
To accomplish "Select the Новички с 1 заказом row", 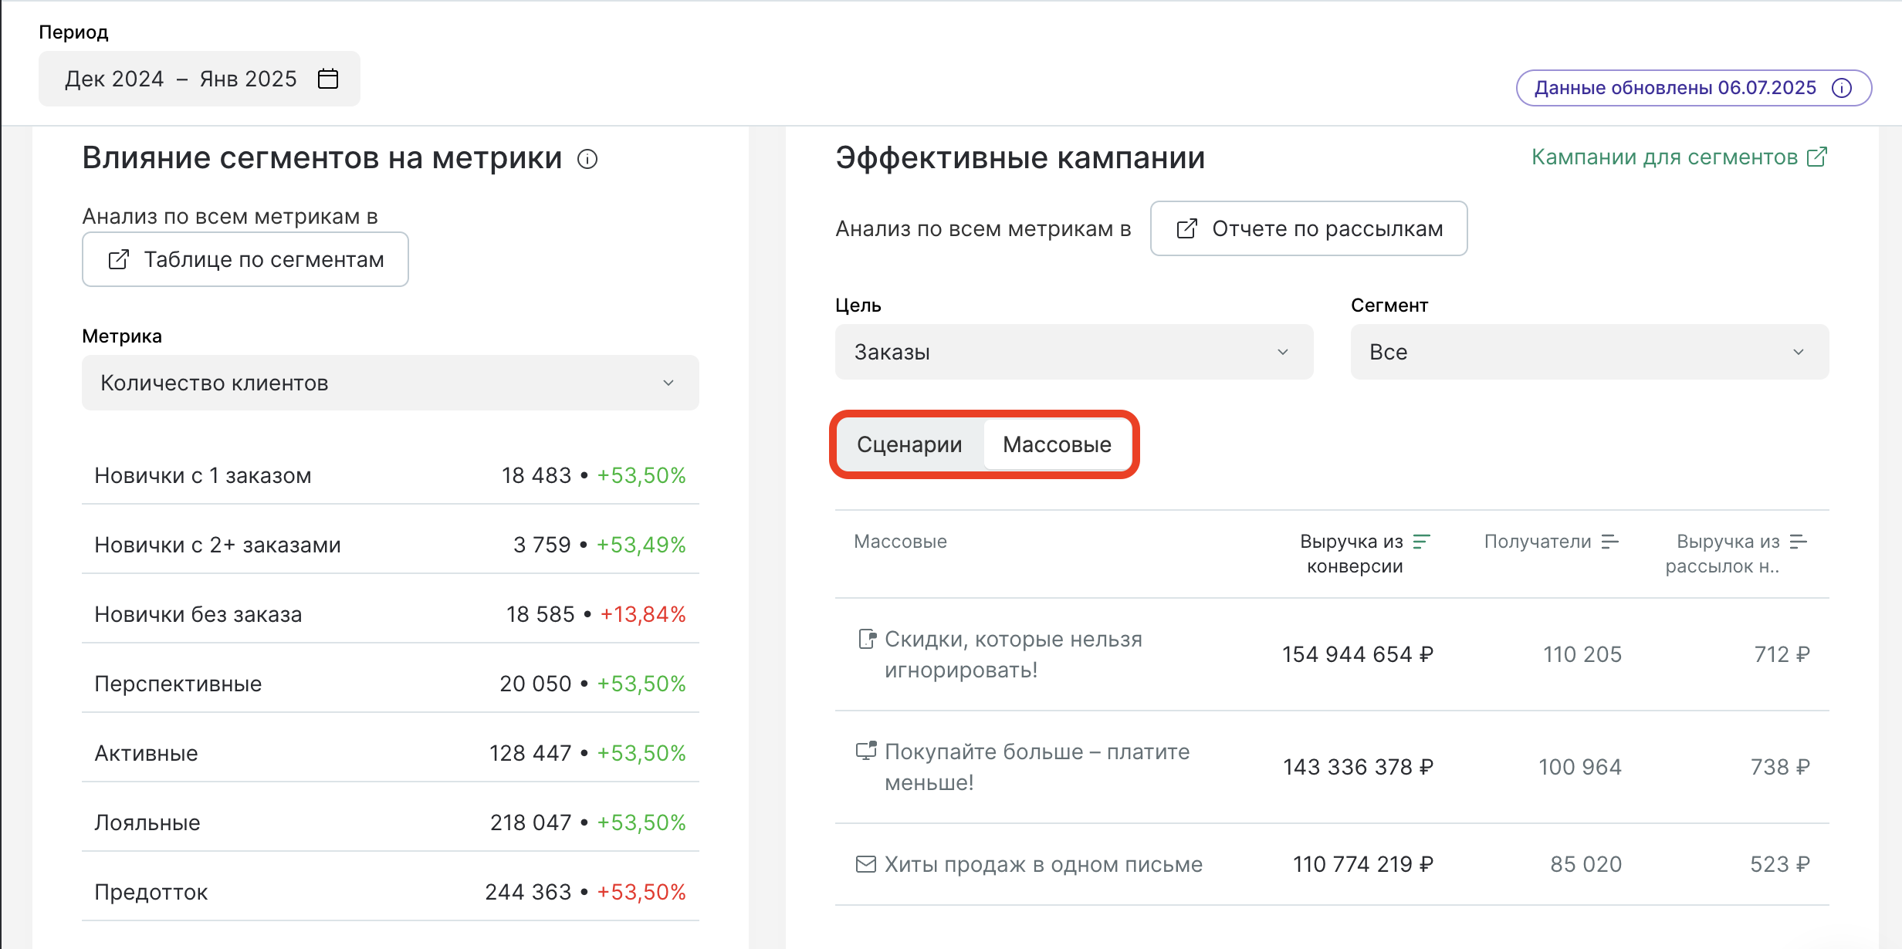I will pyautogui.click(x=391, y=475).
